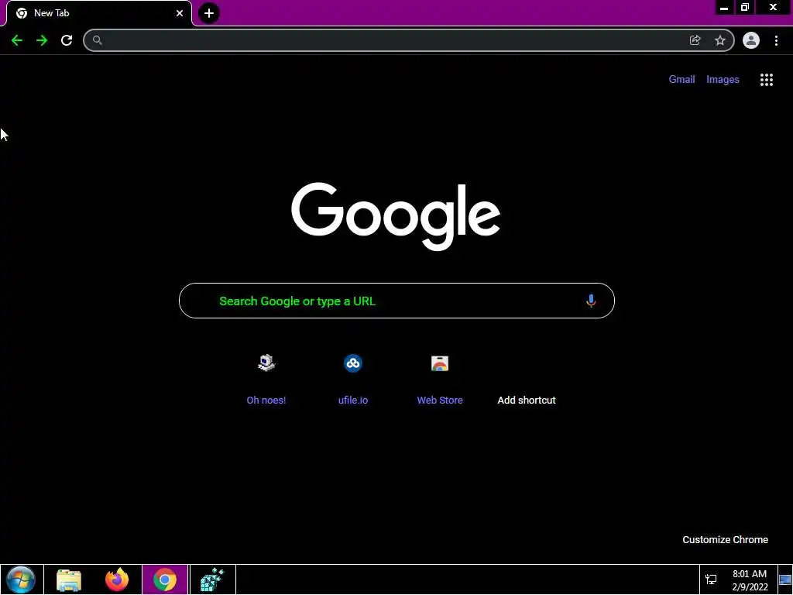The image size is (793, 595).
Task: Click the Google logo
Action: 396,216
